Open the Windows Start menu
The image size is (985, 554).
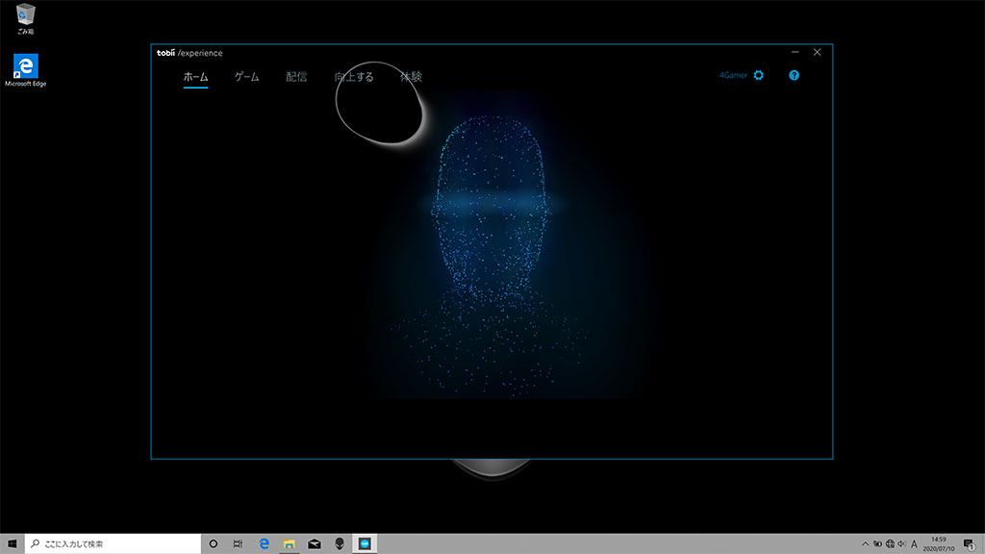(x=13, y=543)
